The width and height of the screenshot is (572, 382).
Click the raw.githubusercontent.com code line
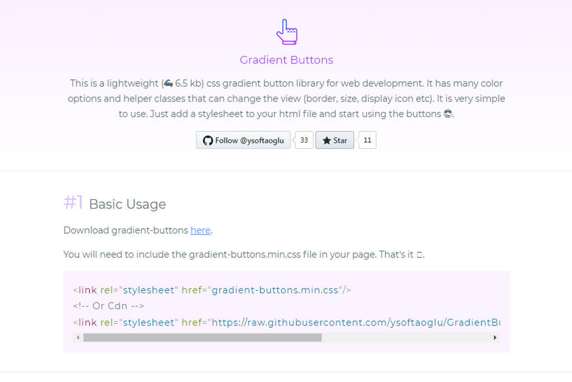(x=287, y=323)
